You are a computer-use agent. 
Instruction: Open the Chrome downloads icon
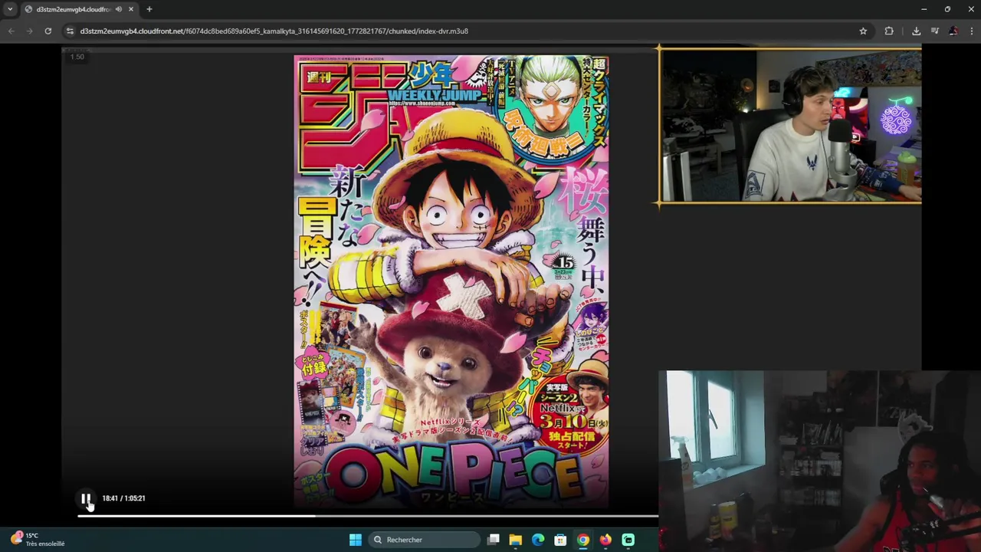(x=916, y=31)
